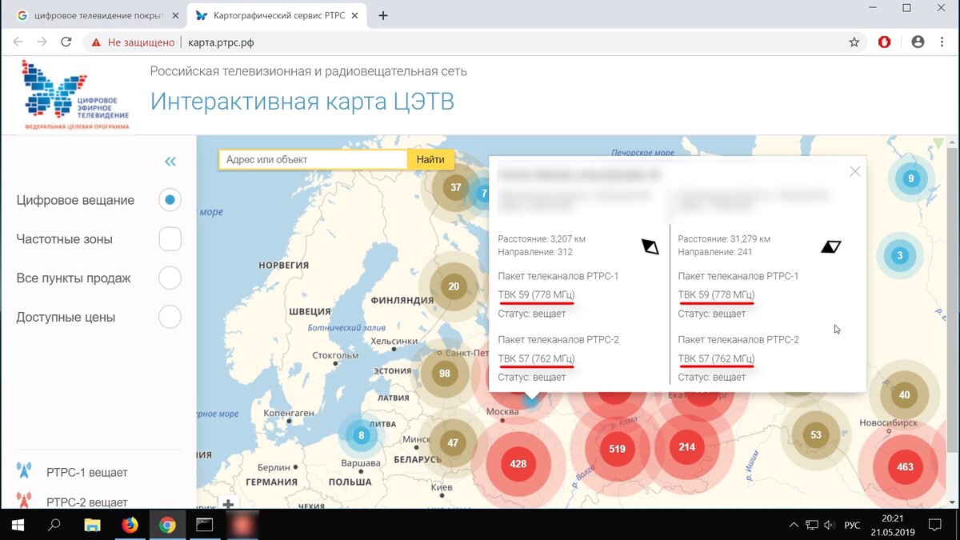Screen dimensions: 960x540
Task: Close the tower info popup
Action: tap(855, 171)
